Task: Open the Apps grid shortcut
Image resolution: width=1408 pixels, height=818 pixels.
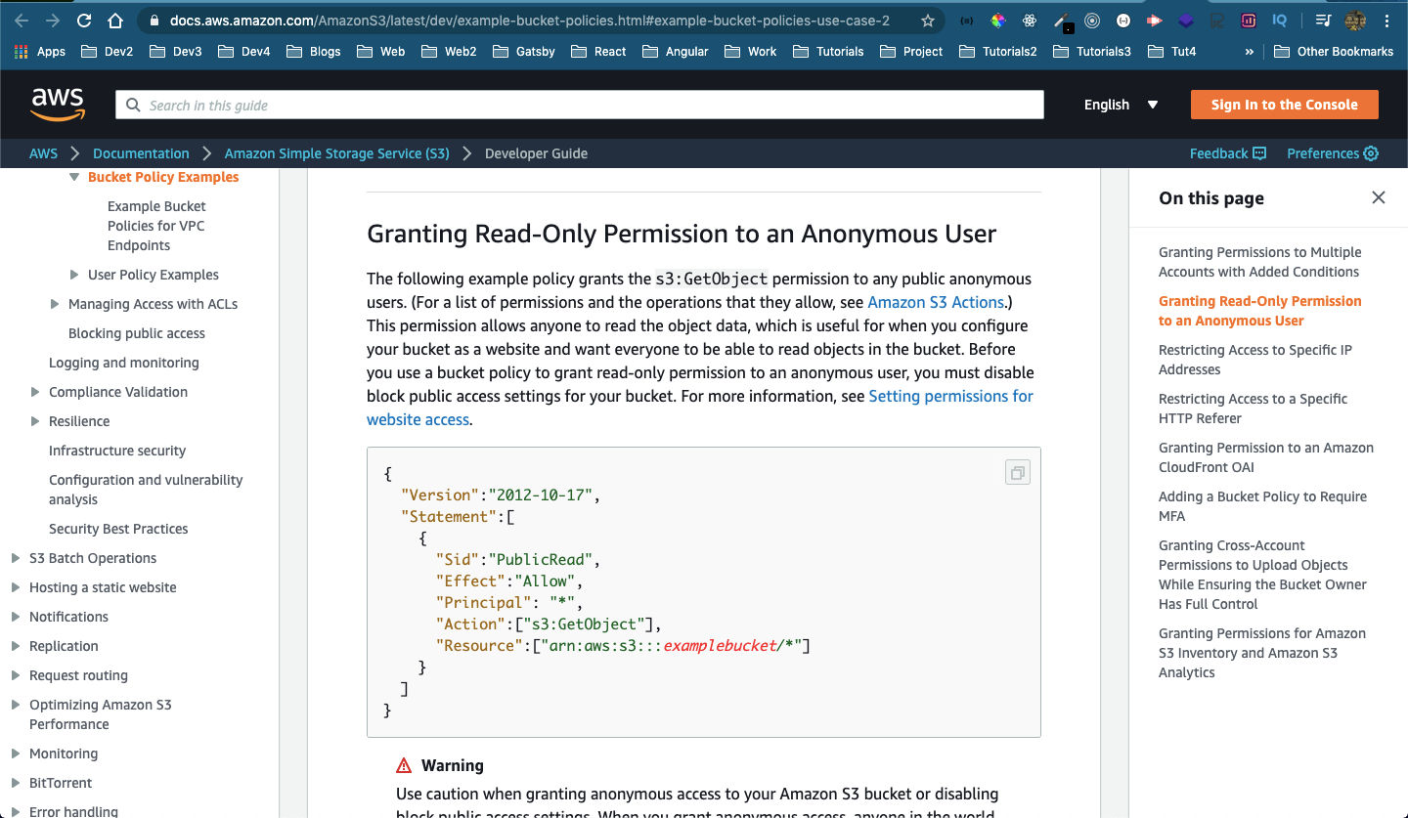Action: pyautogui.click(x=40, y=52)
